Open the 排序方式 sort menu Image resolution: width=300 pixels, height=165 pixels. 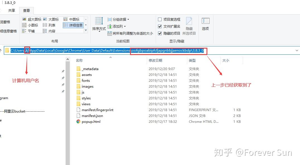[x=99, y=24]
